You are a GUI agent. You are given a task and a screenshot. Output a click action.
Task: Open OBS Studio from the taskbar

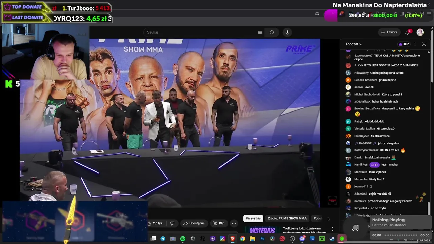(292, 239)
